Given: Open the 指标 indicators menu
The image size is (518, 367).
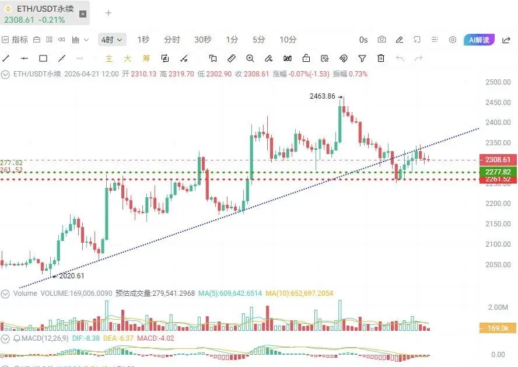Looking at the screenshot, I should pyautogui.click(x=15, y=40).
